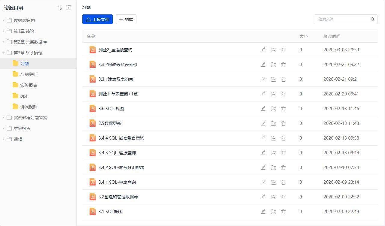Expand the 第1章 绪论 folder
This screenshot has height=226, width=385.
pos(3,31)
